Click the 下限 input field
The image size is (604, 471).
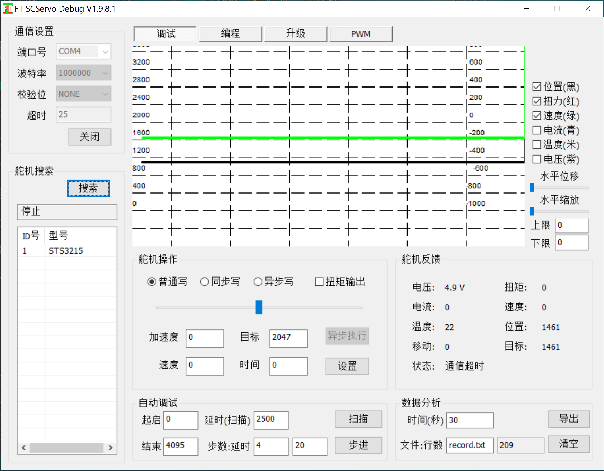coord(572,243)
